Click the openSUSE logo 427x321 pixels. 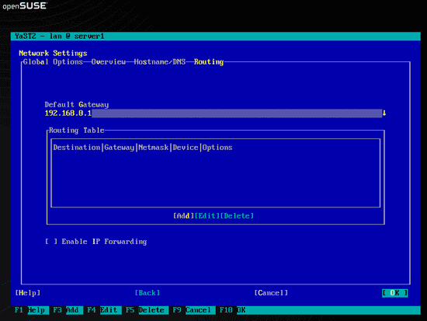click(25, 5)
